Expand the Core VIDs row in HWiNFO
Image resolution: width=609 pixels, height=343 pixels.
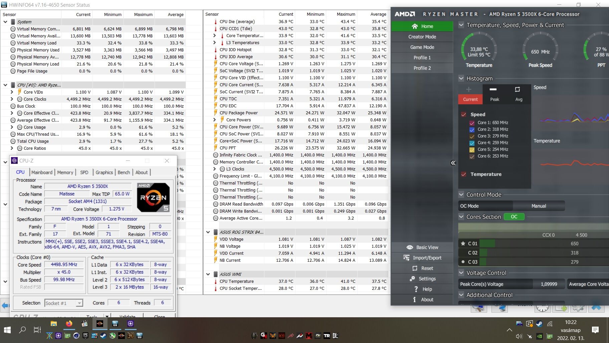click(x=12, y=92)
